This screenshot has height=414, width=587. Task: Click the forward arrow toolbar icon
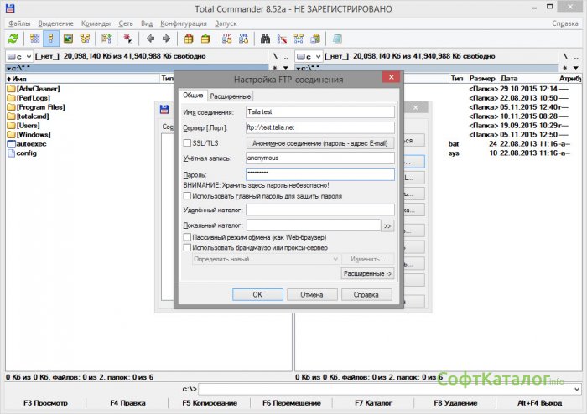[x=165, y=39]
